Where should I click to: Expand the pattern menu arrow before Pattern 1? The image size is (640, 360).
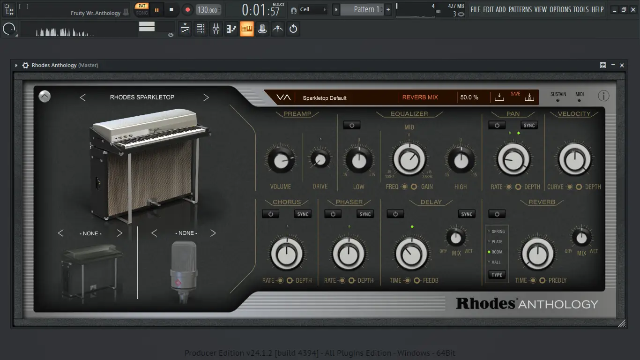tap(336, 9)
